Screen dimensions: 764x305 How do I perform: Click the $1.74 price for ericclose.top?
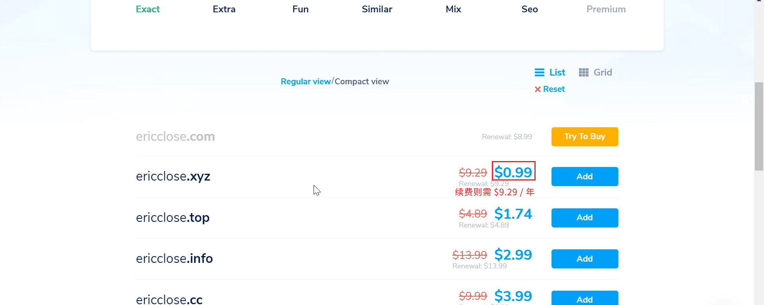513,214
